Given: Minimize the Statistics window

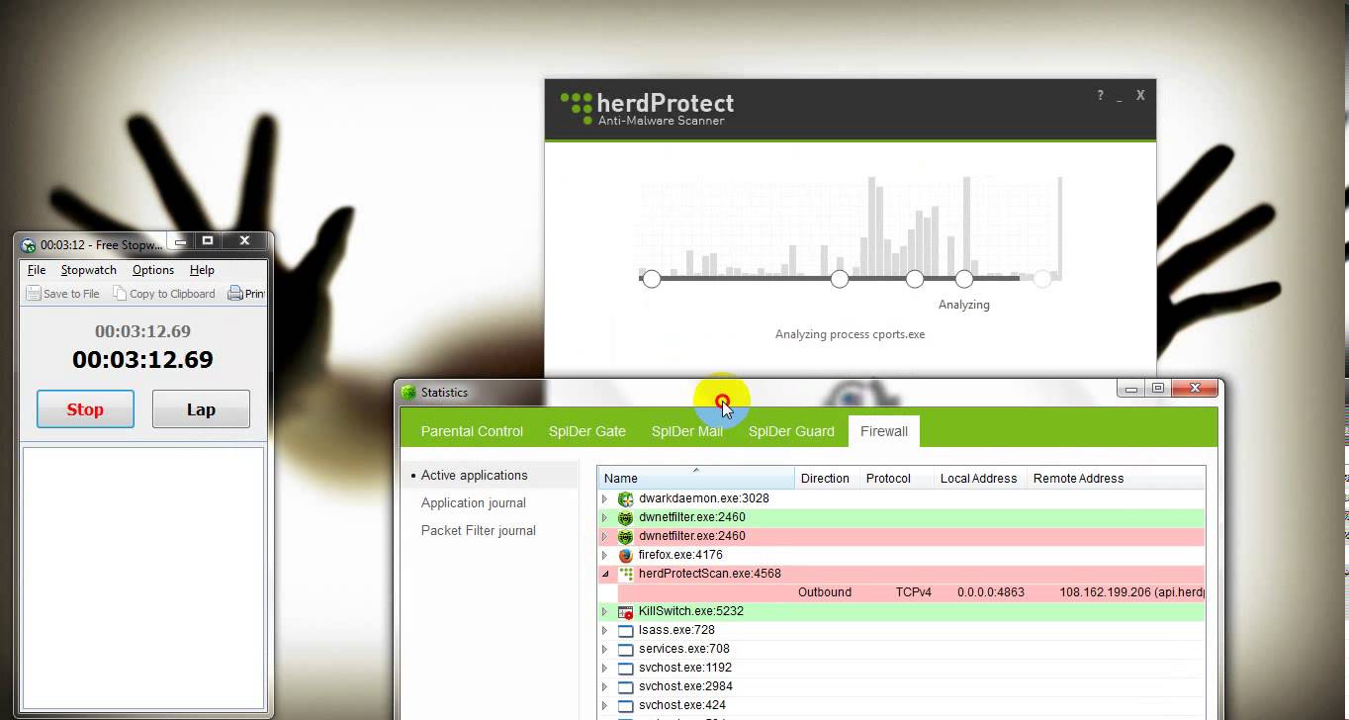Looking at the screenshot, I should tap(1131, 389).
